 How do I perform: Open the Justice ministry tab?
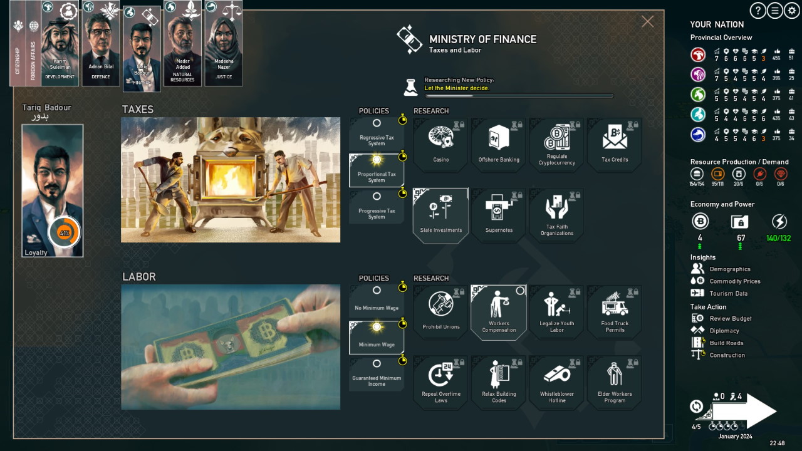(224, 44)
